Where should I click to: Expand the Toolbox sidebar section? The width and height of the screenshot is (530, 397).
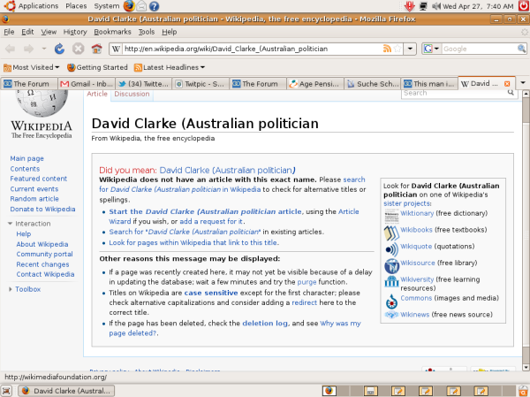[x=10, y=289]
